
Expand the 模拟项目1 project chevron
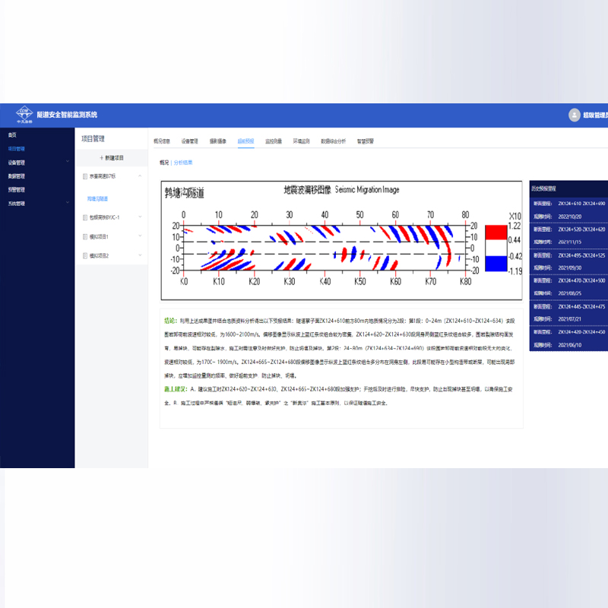point(140,236)
